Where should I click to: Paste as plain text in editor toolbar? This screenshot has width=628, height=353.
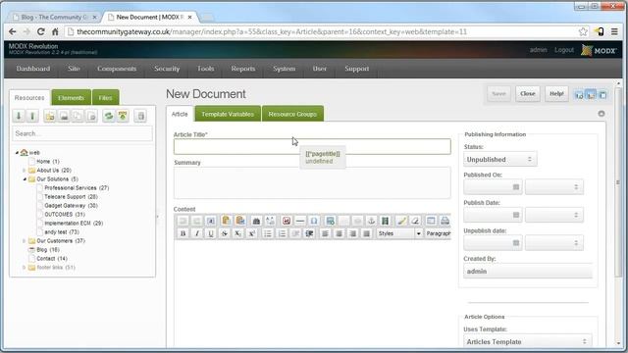(x=226, y=221)
